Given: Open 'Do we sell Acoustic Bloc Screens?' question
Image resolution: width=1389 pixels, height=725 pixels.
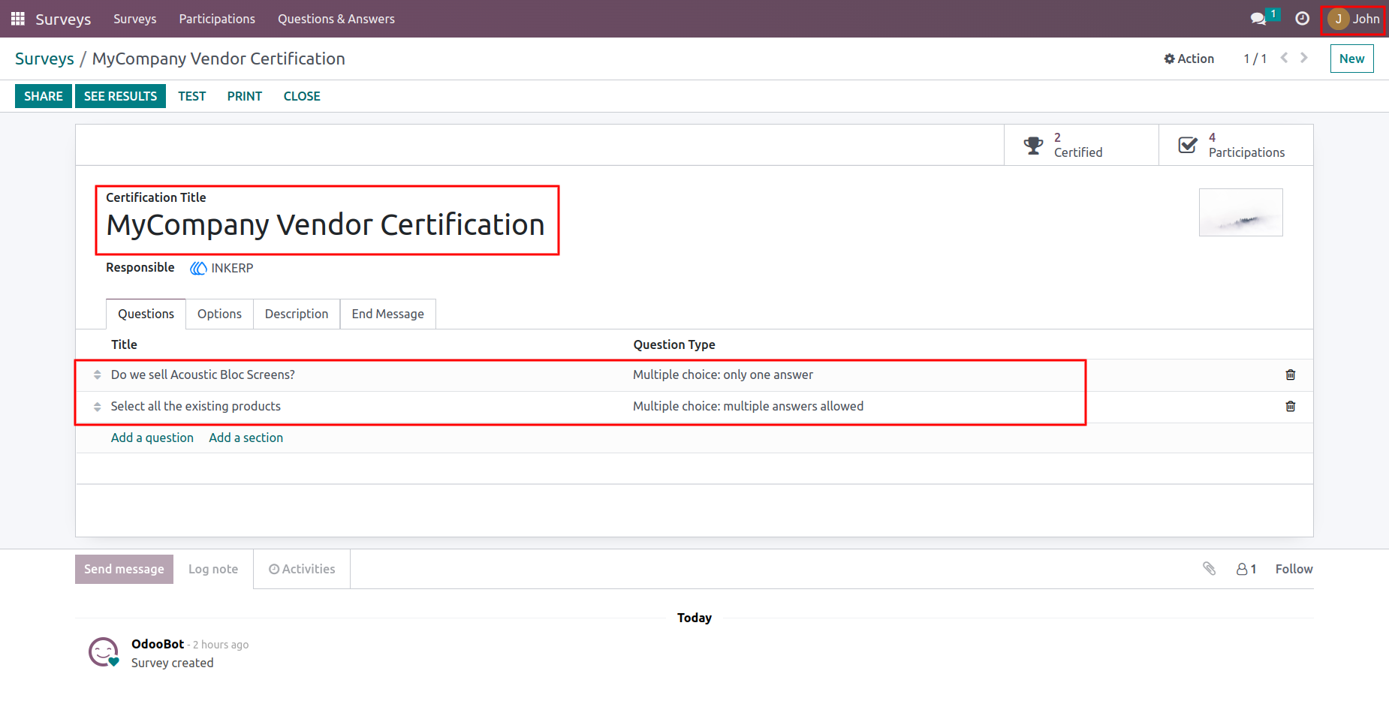Looking at the screenshot, I should point(203,375).
